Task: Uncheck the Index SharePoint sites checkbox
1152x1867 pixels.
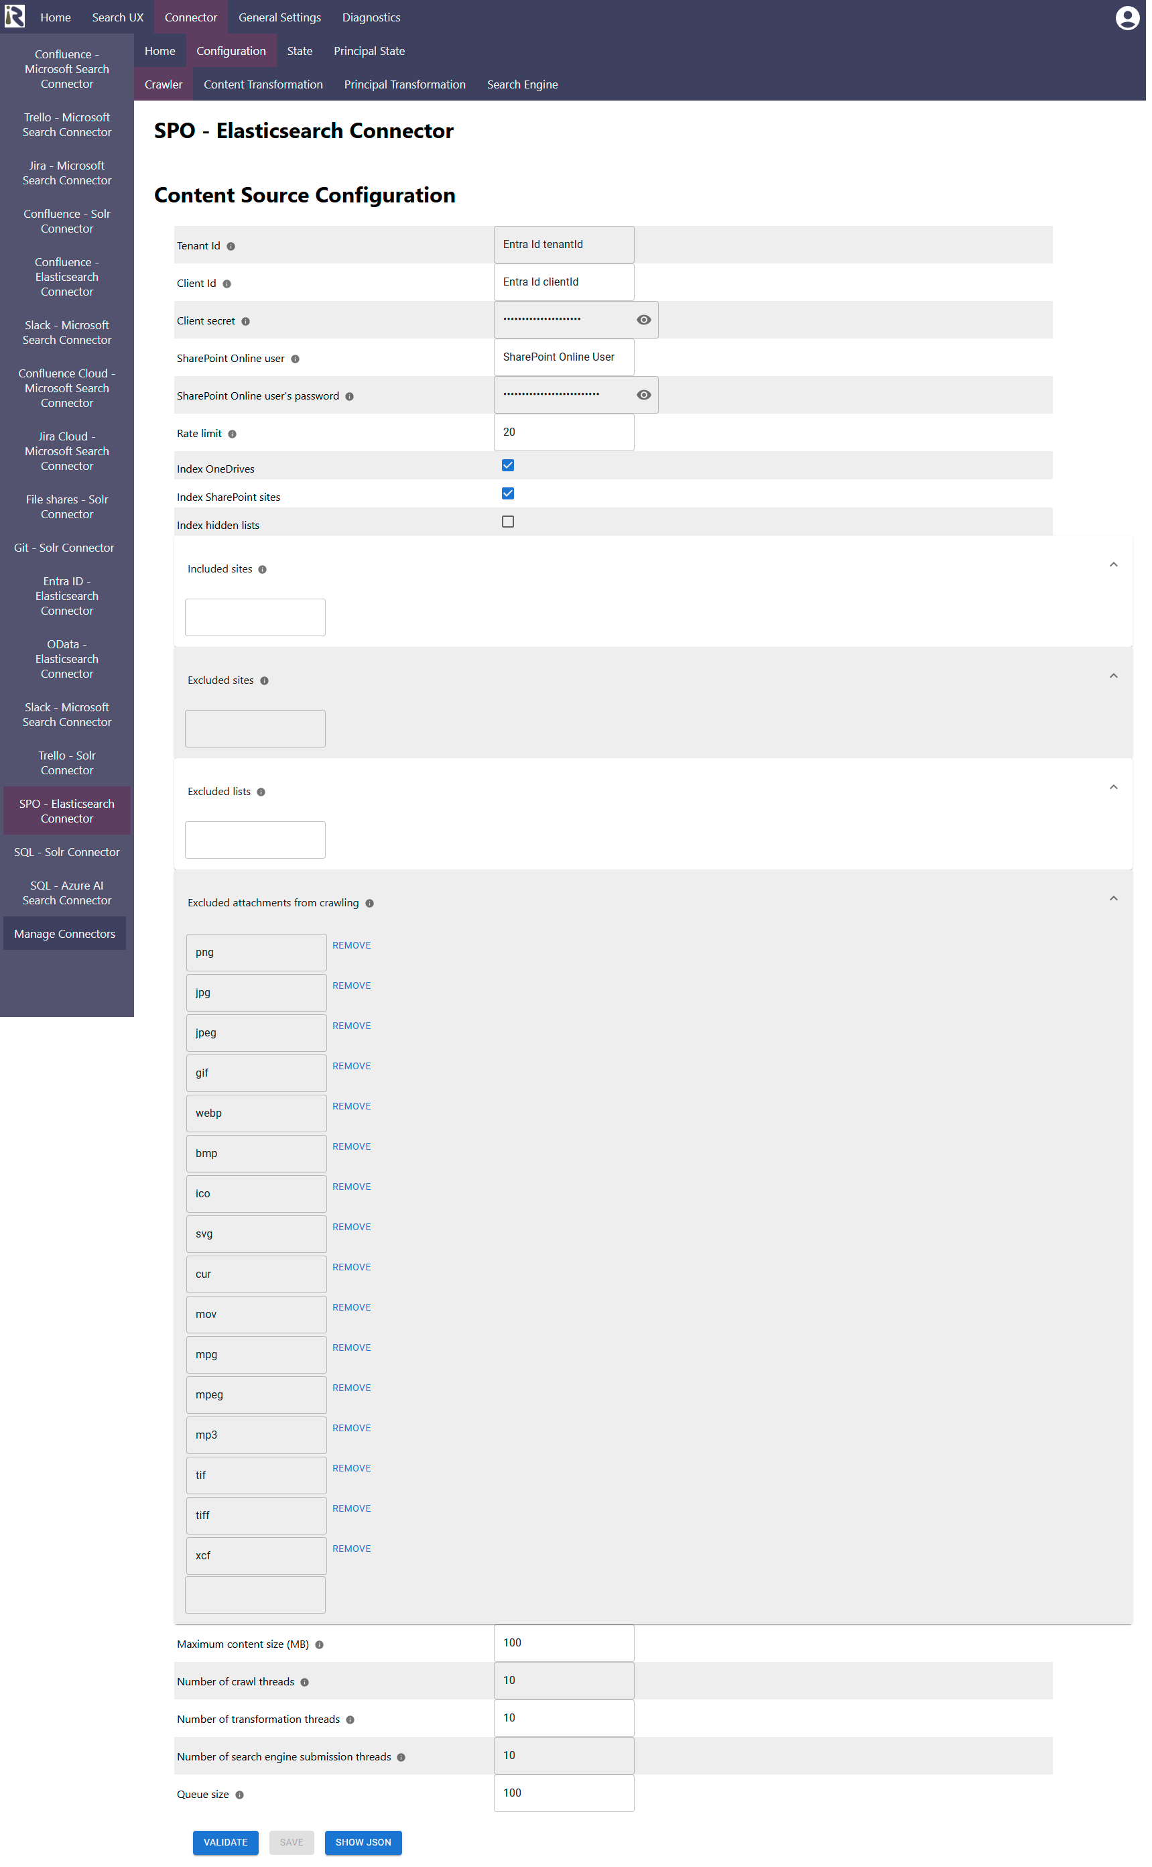Action: [x=508, y=494]
